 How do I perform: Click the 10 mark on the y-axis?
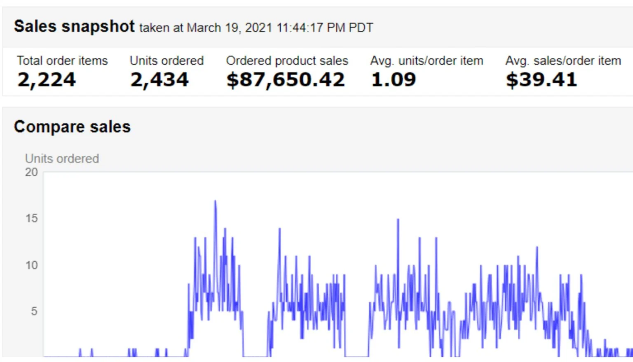(x=31, y=265)
